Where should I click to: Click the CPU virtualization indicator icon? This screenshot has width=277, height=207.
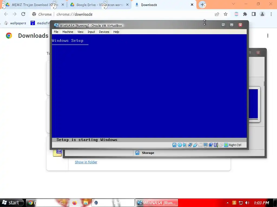click(x=216, y=145)
